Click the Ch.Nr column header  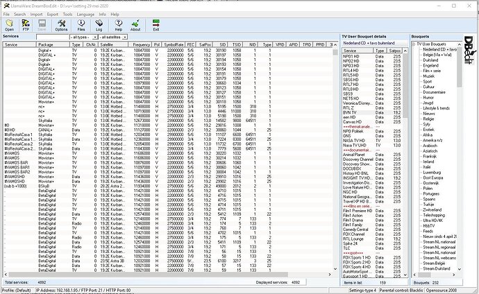click(x=91, y=44)
